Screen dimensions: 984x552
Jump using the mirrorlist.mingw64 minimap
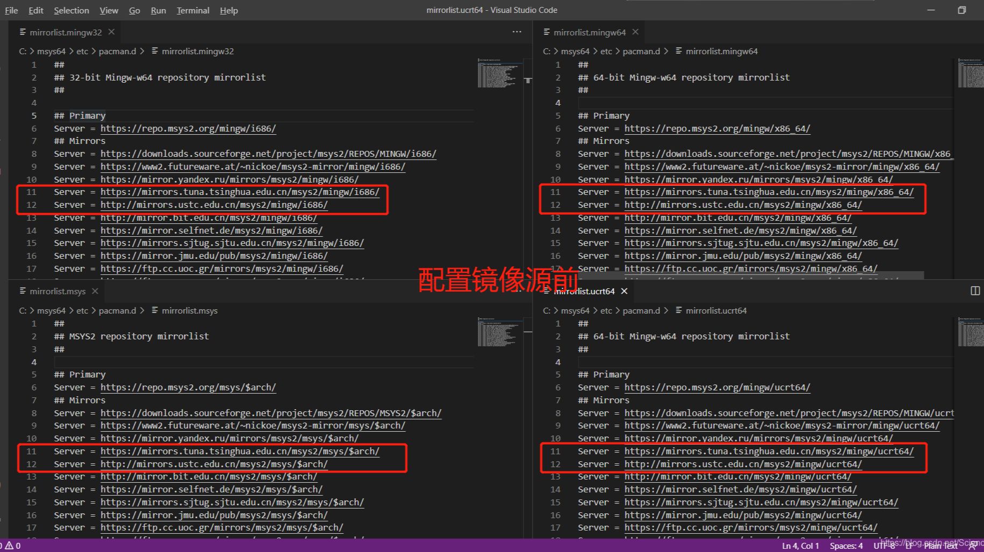970,73
